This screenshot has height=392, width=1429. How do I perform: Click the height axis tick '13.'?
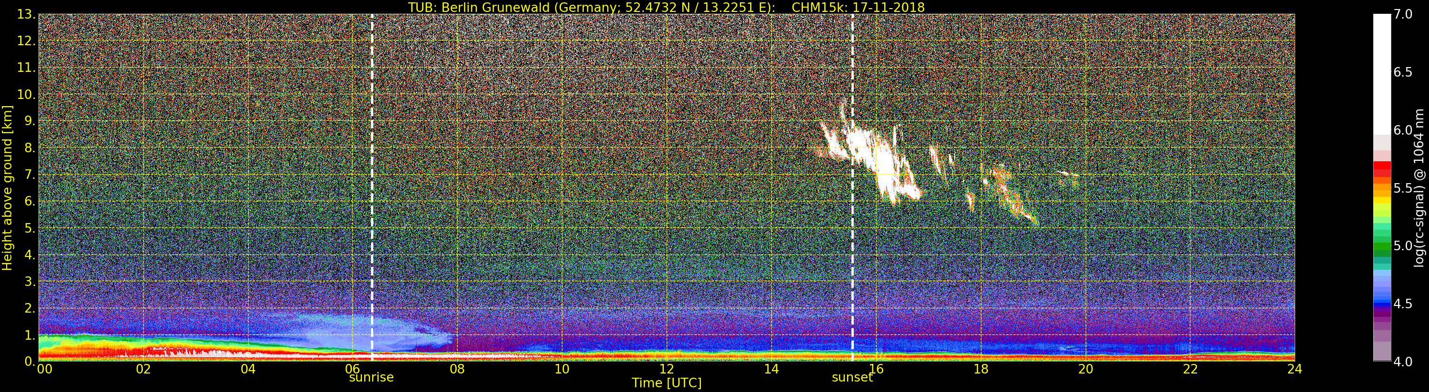coord(26,14)
